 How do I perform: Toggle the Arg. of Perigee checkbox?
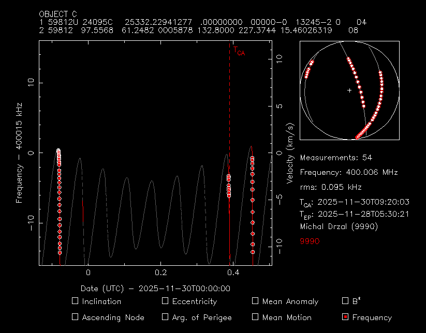tap(165, 317)
